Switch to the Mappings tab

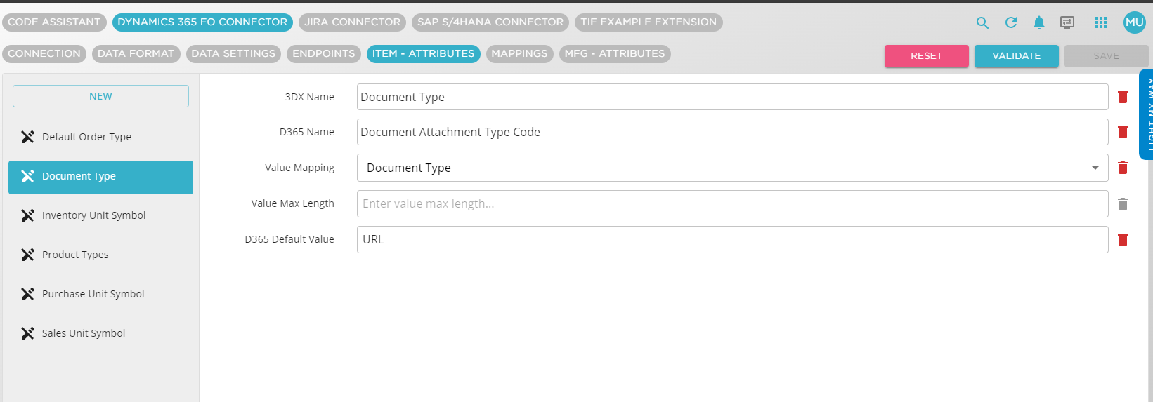519,54
